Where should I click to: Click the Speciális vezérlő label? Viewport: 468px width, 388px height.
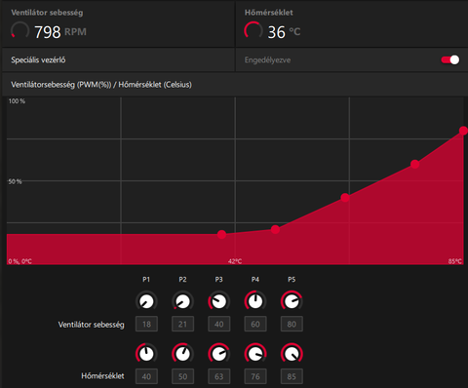tap(38, 60)
